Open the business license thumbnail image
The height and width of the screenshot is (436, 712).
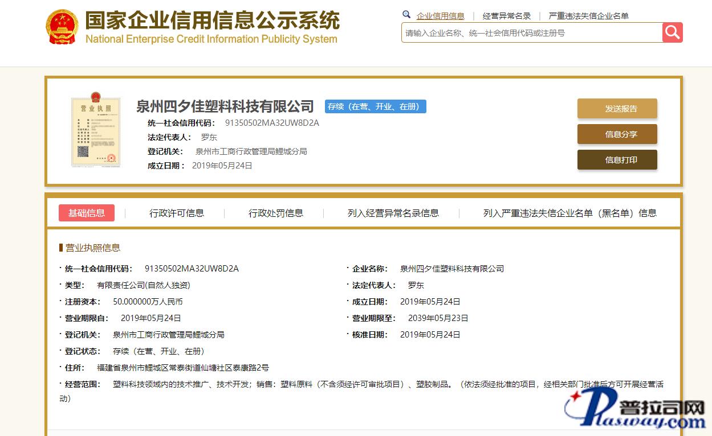[x=95, y=131]
